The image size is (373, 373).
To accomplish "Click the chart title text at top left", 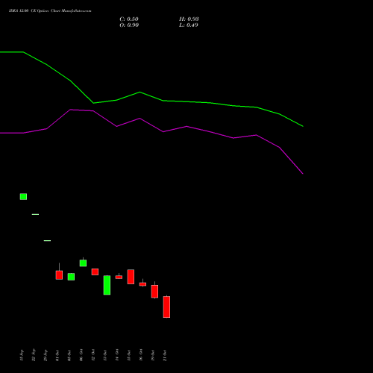I will click(50, 11).
